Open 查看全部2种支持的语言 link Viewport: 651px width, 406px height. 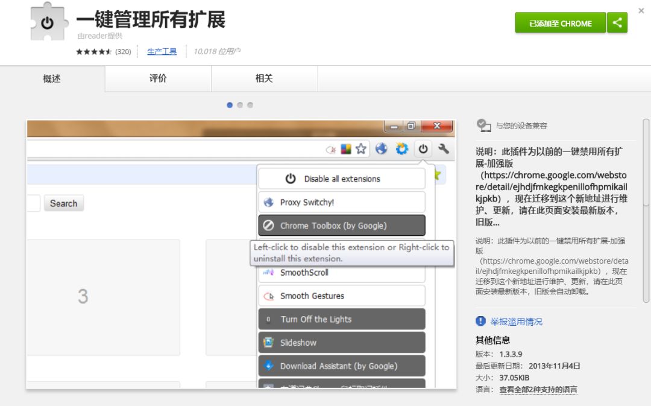click(x=538, y=389)
